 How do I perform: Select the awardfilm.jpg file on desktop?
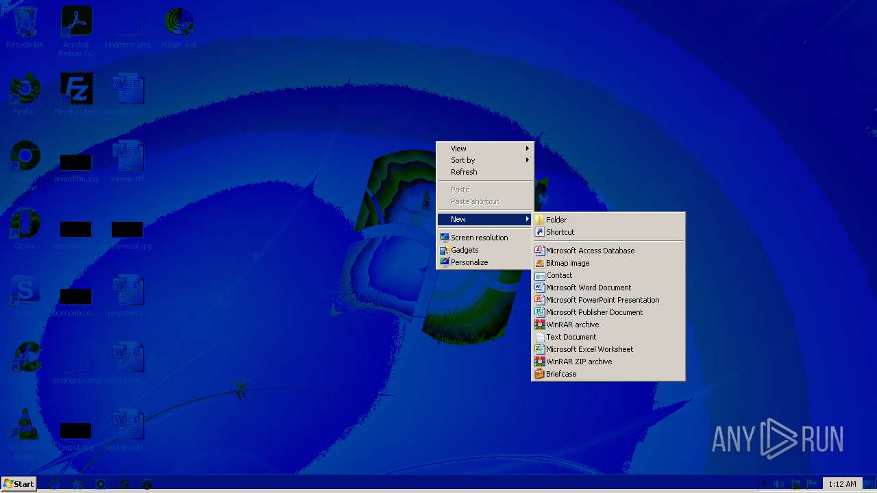[x=76, y=168]
